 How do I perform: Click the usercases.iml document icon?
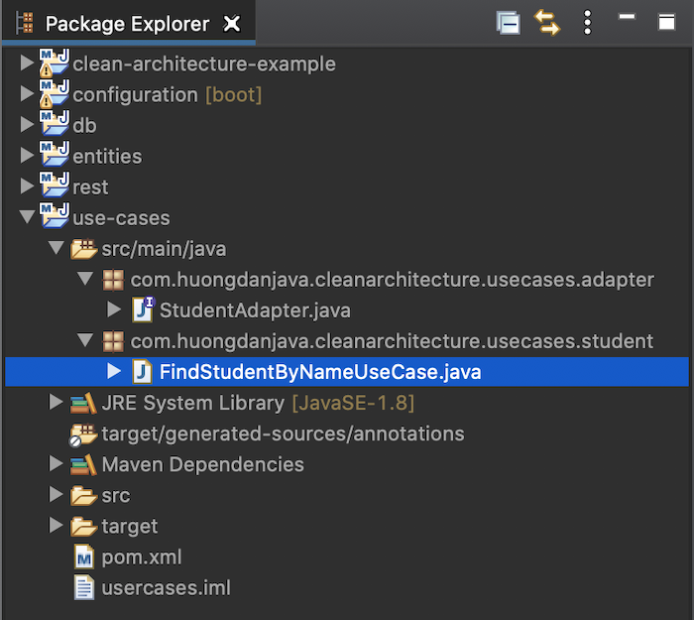(x=84, y=587)
